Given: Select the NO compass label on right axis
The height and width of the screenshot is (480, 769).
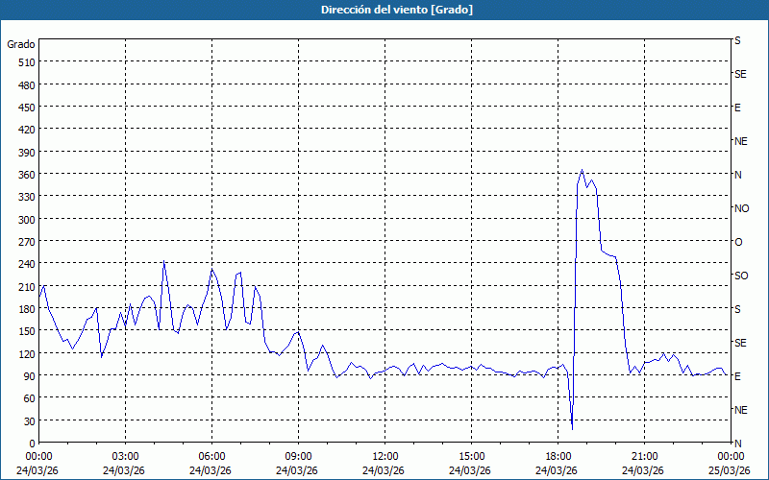Looking at the screenshot, I should click(x=741, y=208).
